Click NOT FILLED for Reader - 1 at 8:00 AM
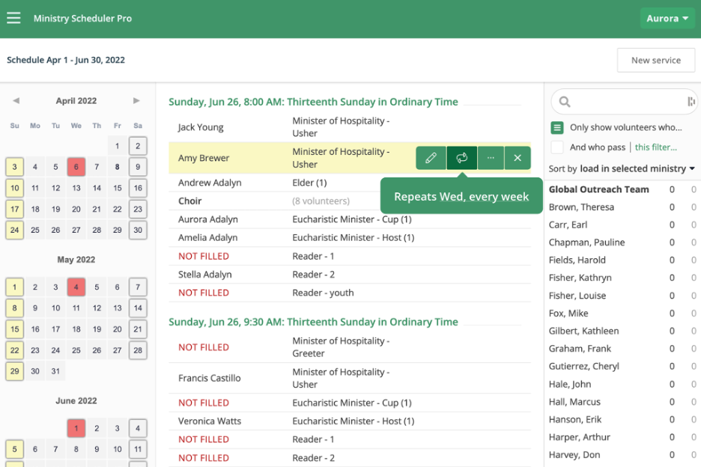The image size is (701, 467). pos(204,256)
